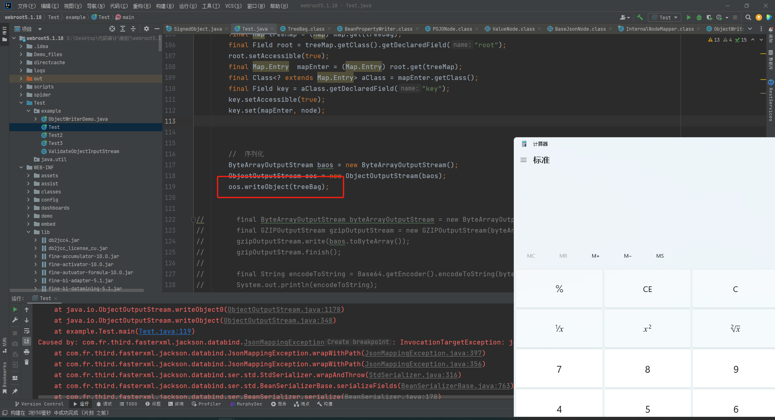Clear console output with the trash icon
The image size is (775, 420).
(27, 362)
